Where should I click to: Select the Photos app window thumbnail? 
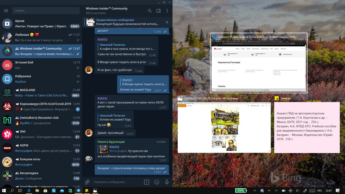pyautogui.click(x=224, y=125)
